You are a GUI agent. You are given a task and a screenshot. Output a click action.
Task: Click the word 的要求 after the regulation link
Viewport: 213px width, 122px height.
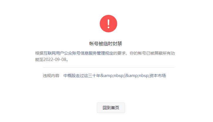coord(119,53)
